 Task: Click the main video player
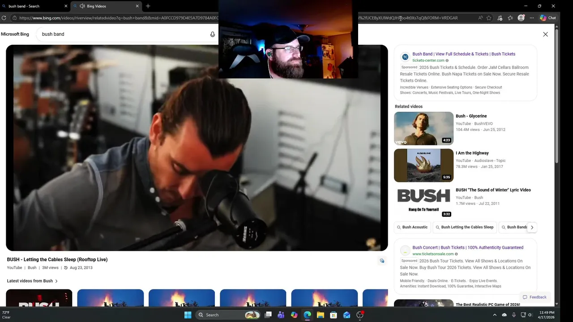pos(197,148)
